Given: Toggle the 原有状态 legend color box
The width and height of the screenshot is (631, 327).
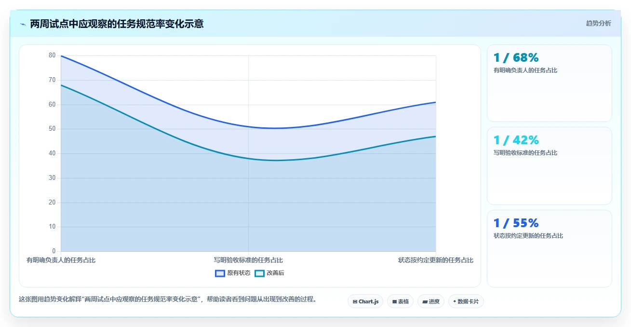Looking at the screenshot, I should coord(220,273).
